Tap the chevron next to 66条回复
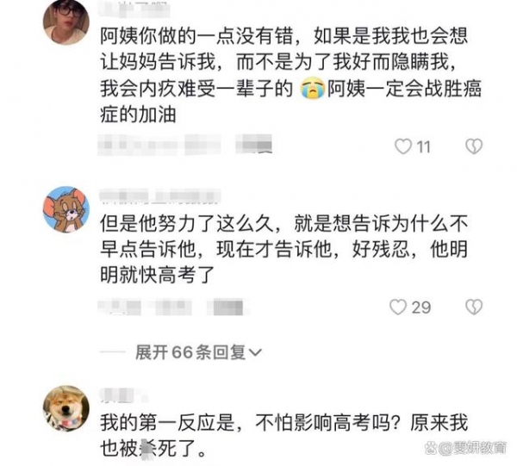The width and height of the screenshot is (517, 466). [255, 353]
